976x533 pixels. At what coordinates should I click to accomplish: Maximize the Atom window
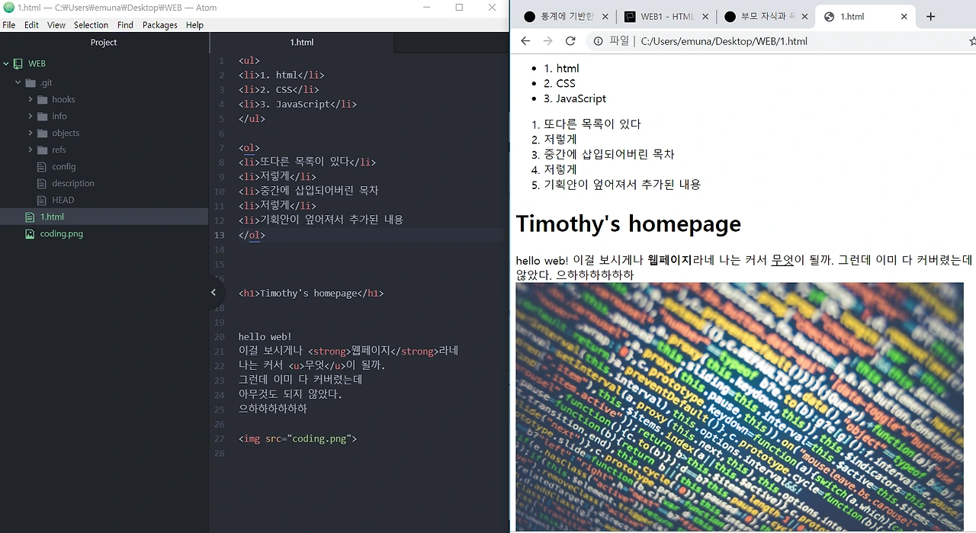coord(459,8)
